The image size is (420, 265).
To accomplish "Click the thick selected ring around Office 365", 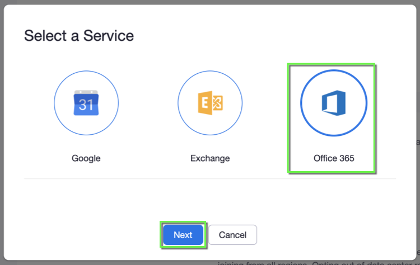I will click(x=334, y=72).
